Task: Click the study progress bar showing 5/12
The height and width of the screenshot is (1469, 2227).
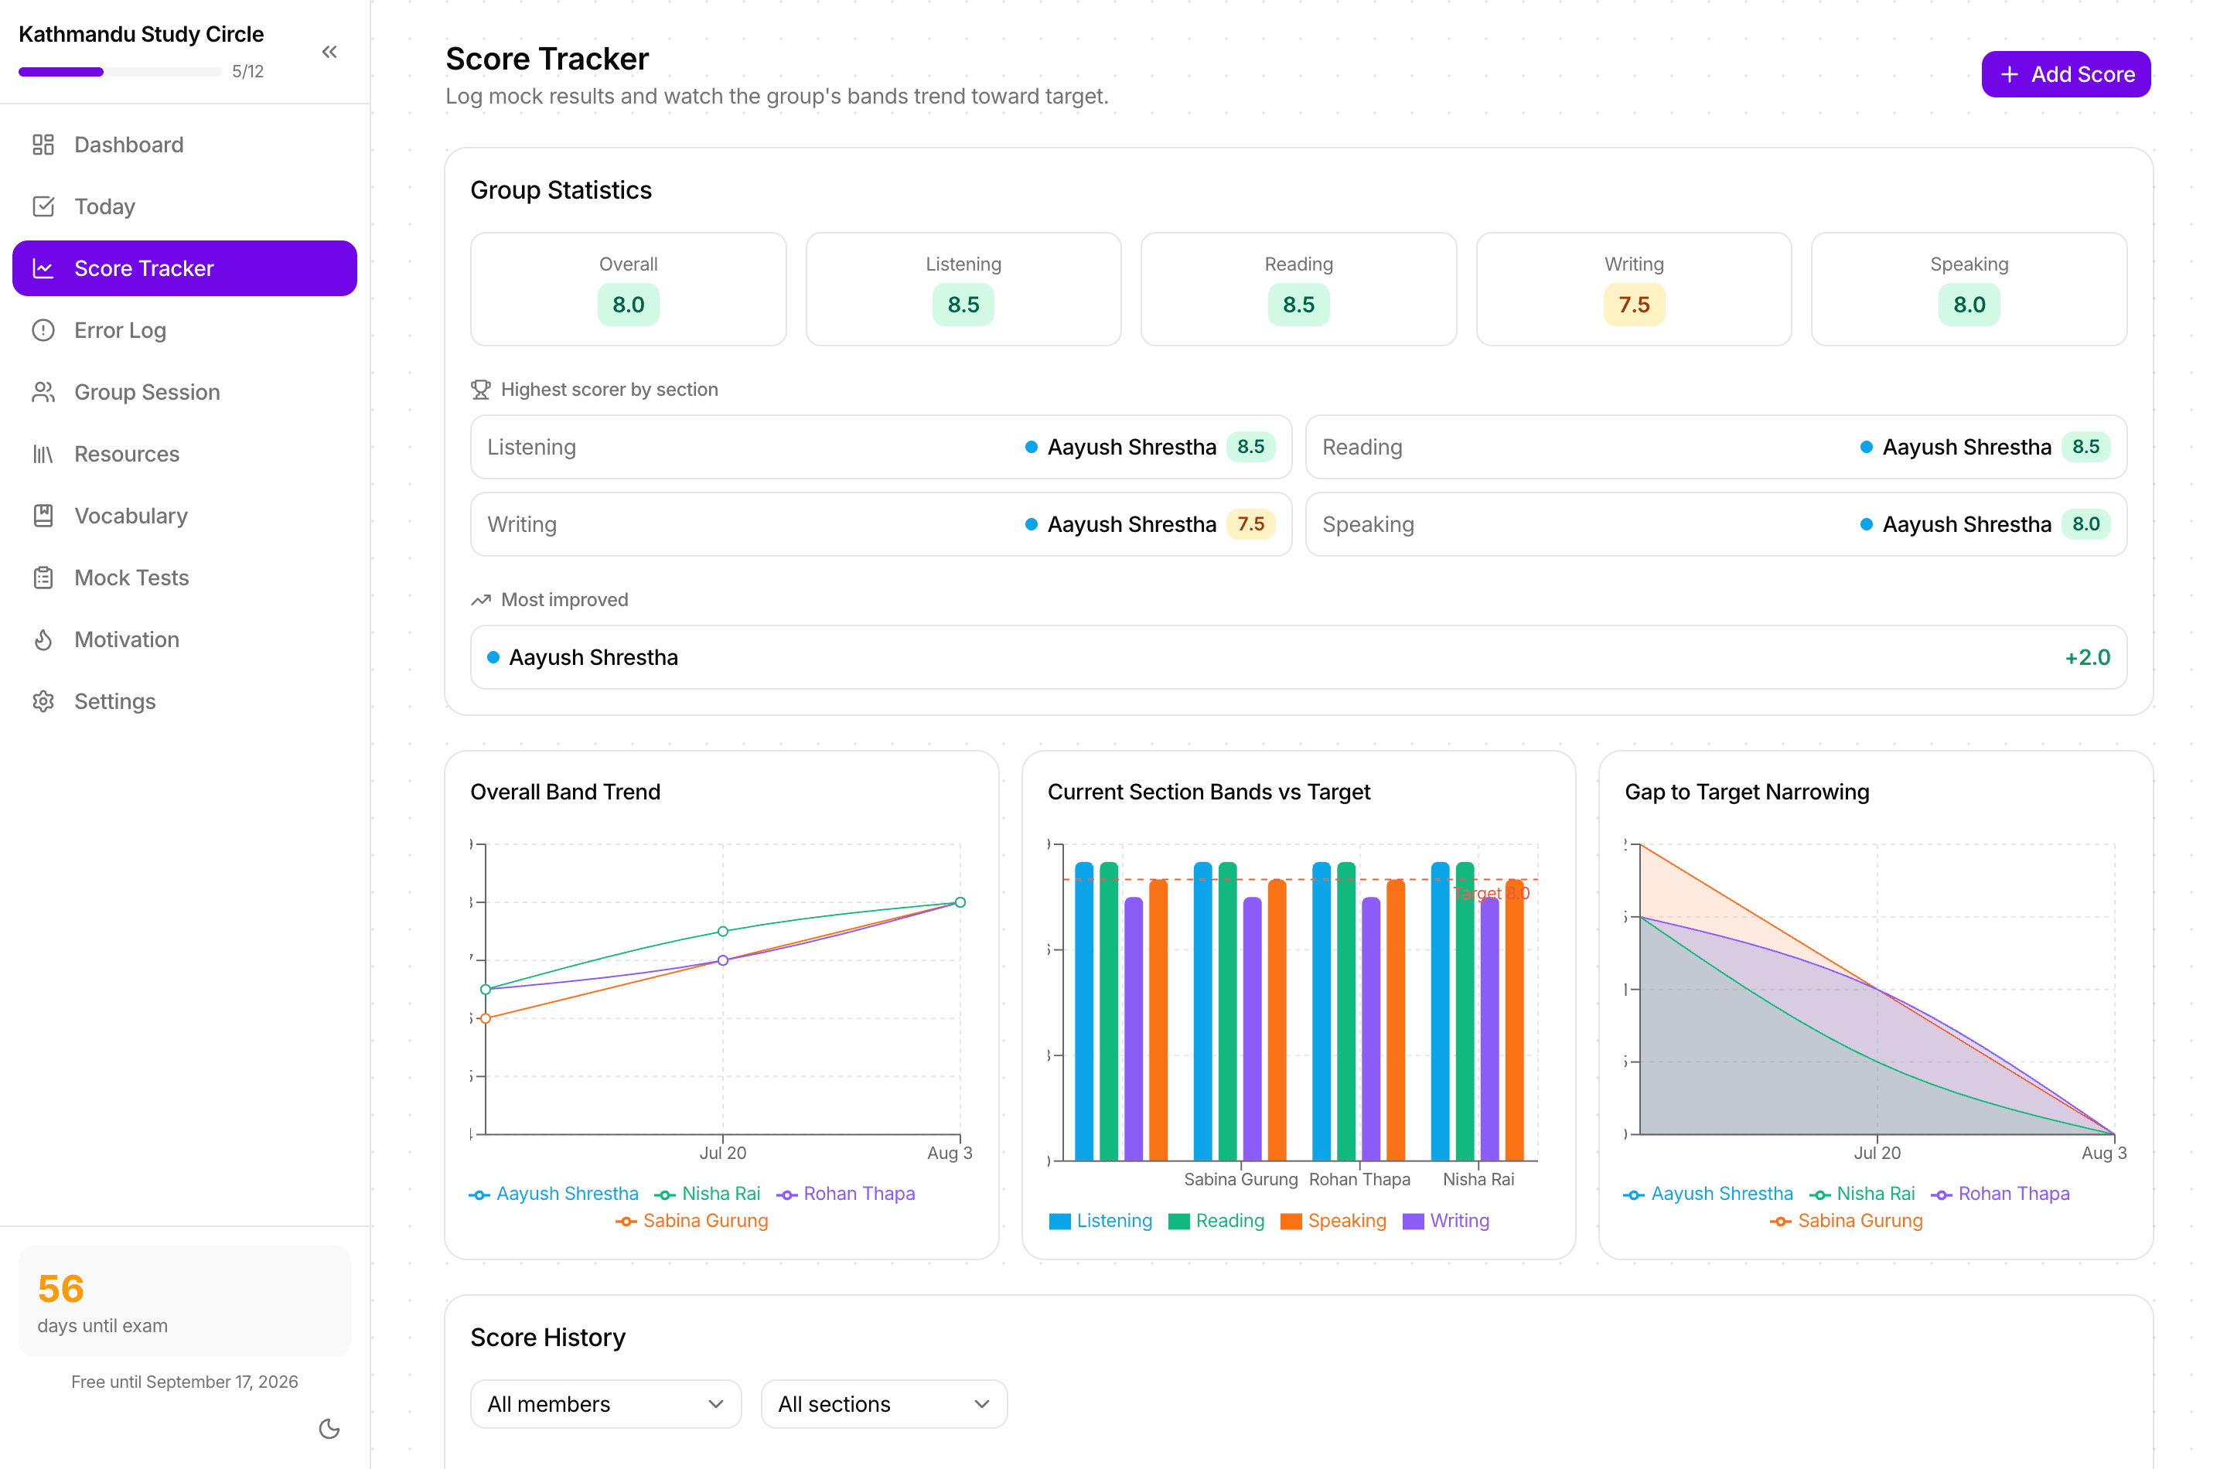Action: point(120,71)
